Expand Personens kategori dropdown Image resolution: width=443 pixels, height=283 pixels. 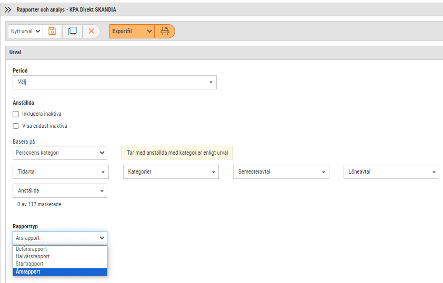coord(60,153)
